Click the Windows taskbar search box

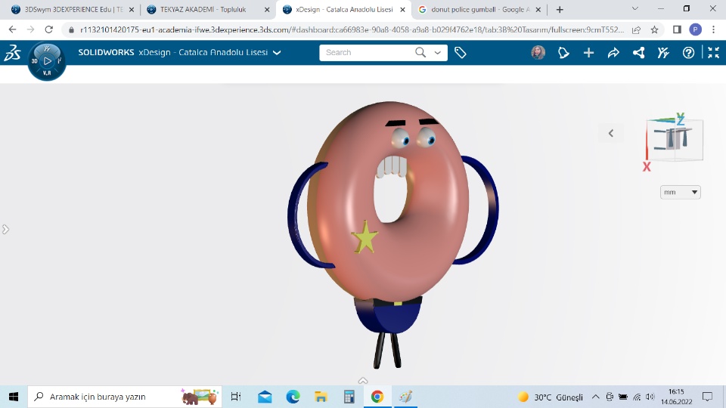[124, 397]
